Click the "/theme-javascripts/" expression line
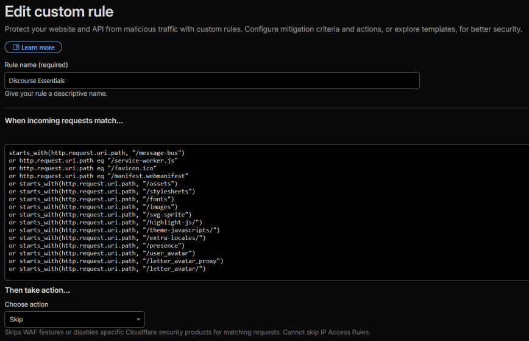The height and width of the screenshot is (341, 529). pos(114,230)
